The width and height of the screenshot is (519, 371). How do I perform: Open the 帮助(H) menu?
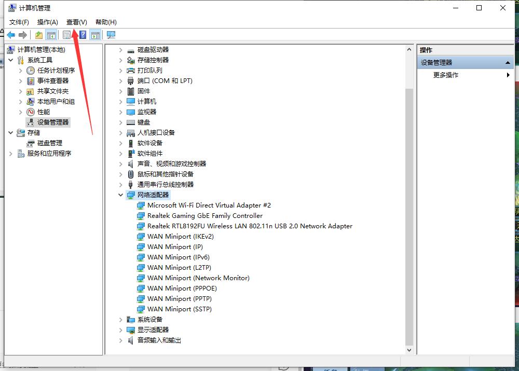coord(106,22)
